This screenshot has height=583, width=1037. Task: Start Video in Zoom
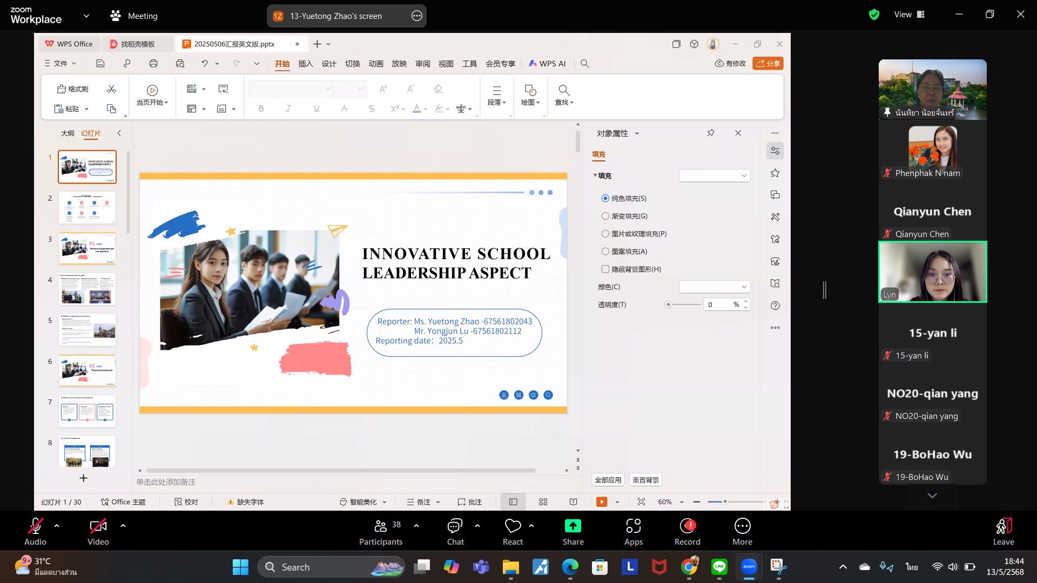tap(98, 532)
